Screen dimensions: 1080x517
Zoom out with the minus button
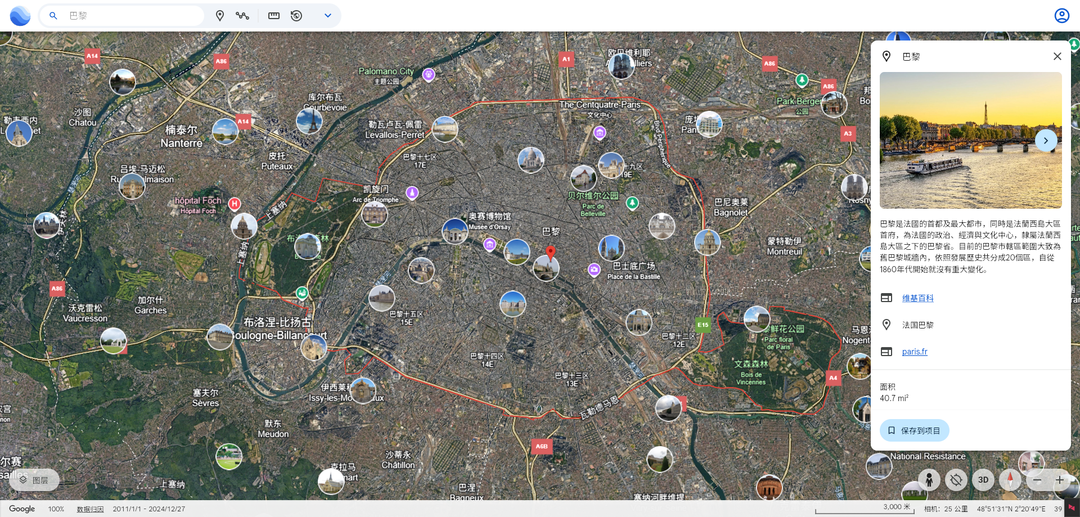(x=1037, y=480)
